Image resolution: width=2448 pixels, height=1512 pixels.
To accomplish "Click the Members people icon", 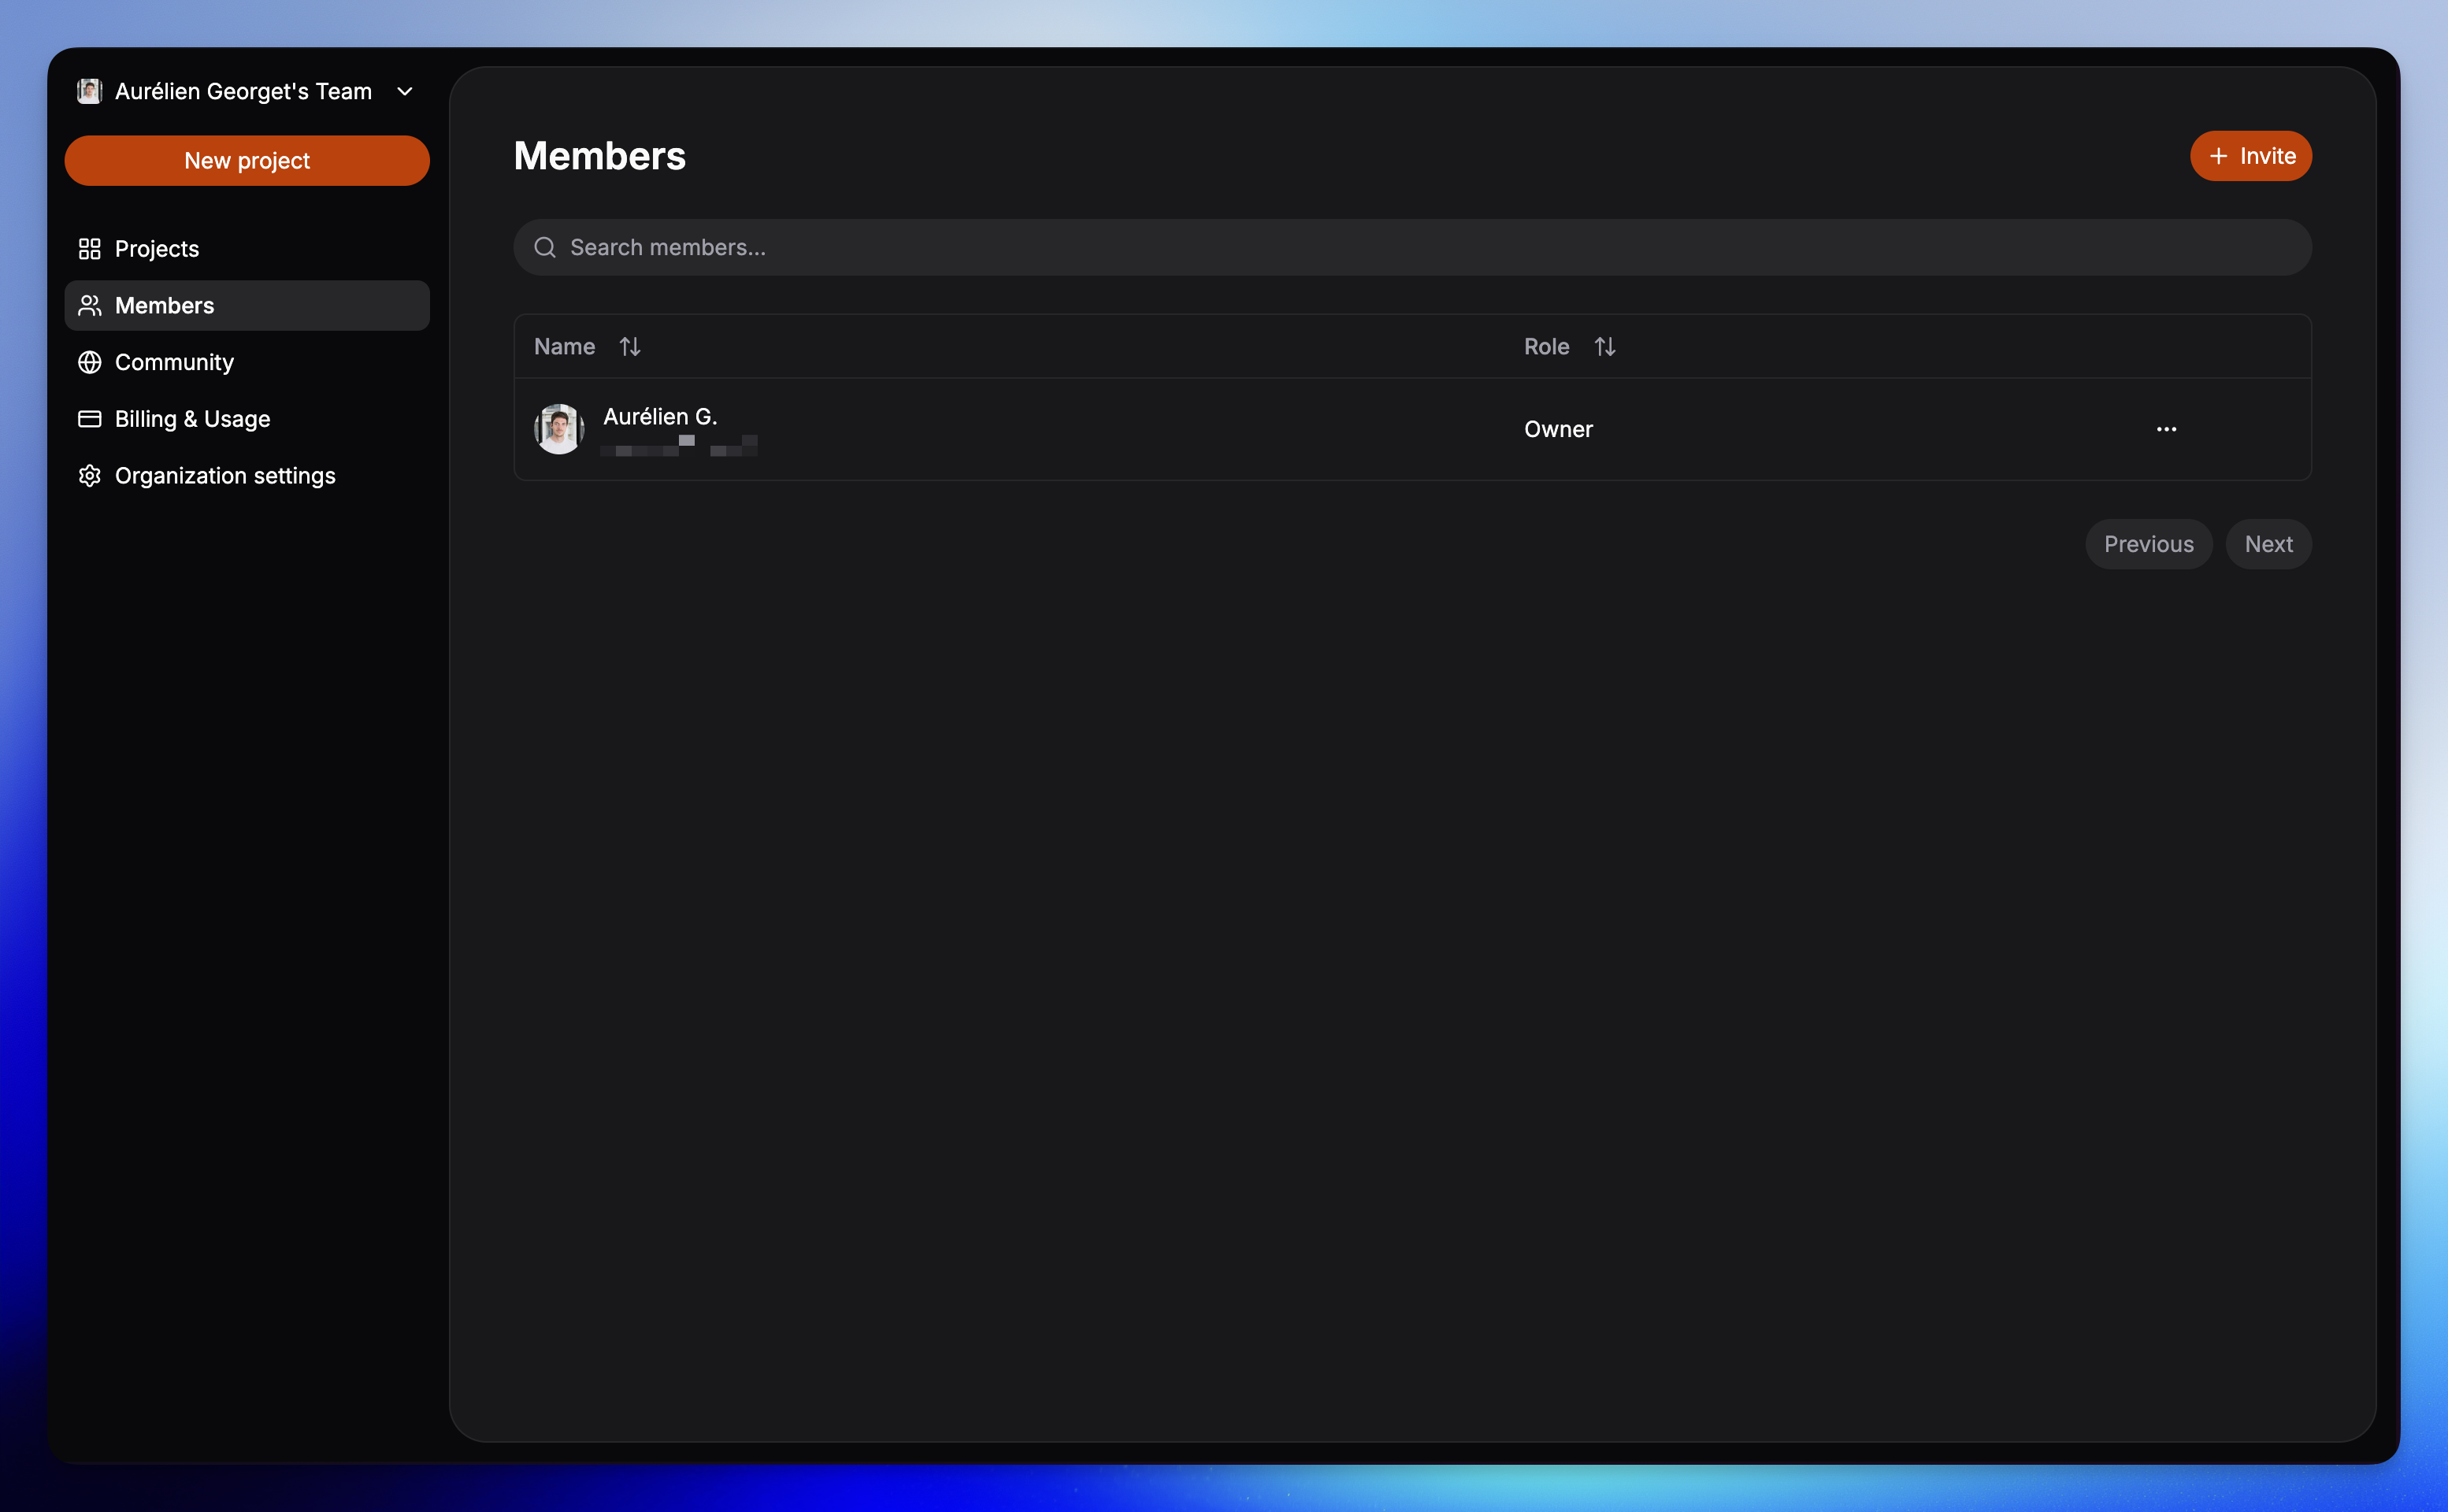I will [90, 306].
